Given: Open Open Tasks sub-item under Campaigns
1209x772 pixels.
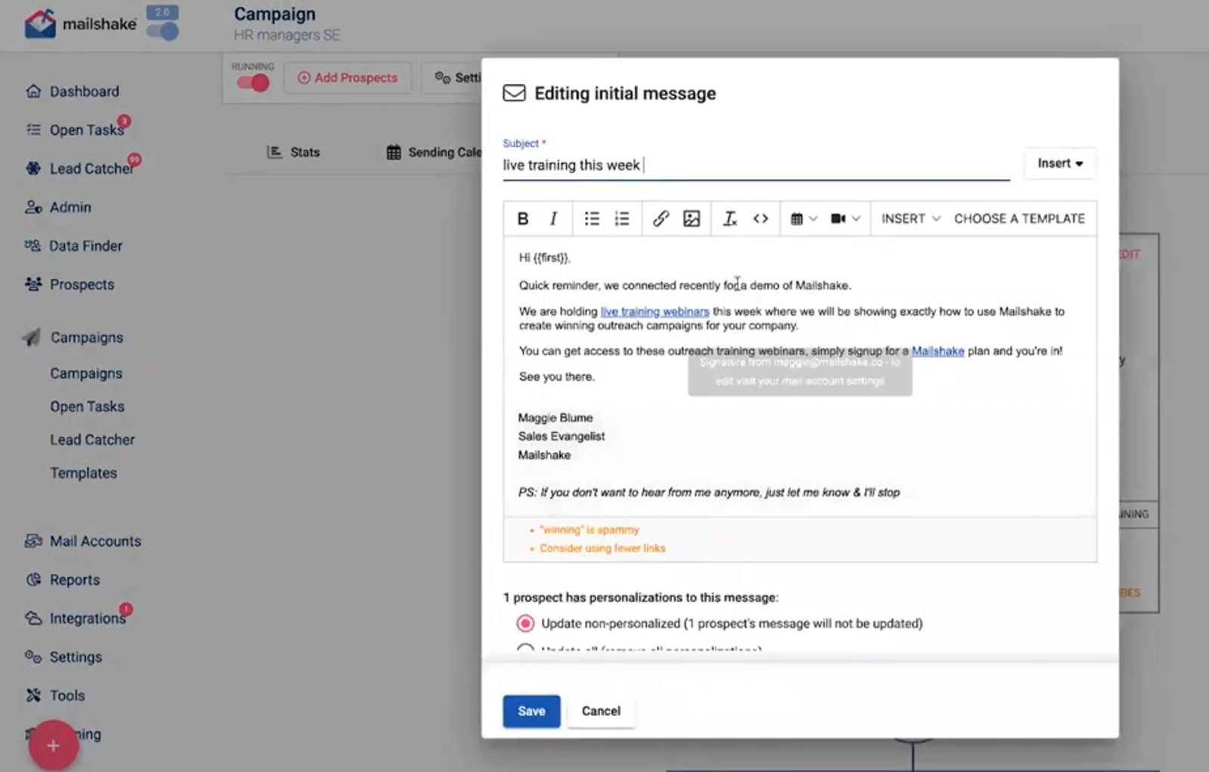Looking at the screenshot, I should 87,406.
